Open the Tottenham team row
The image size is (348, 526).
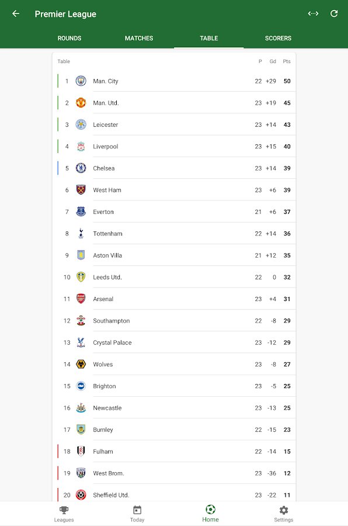tap(174, 234)
